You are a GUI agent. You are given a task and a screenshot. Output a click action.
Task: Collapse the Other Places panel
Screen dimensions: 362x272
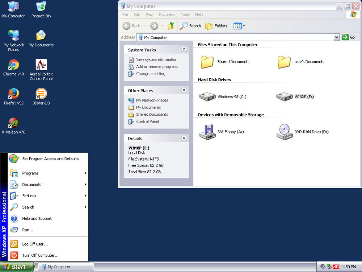pos(184,90)
